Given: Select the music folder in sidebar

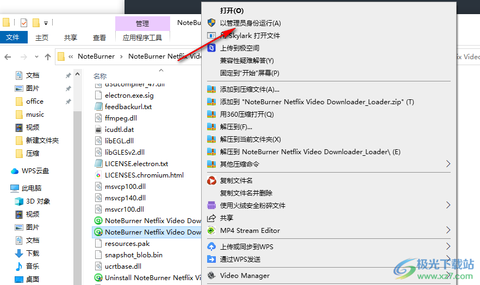Looking at the screenshot, I should click(x=35, y=115).
